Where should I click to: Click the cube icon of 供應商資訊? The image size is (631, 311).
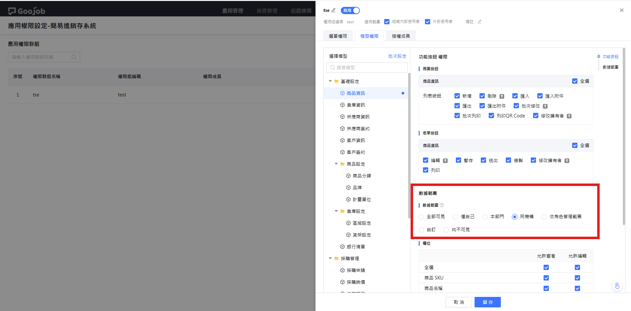tap(342, 117)
